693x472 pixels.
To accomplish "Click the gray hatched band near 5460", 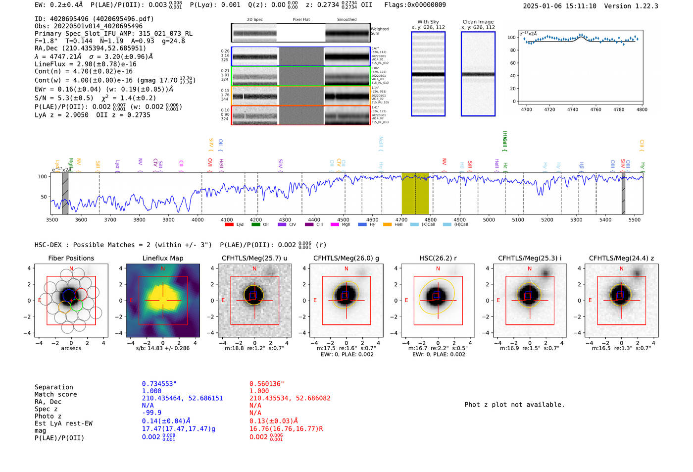I will point(624,194).
